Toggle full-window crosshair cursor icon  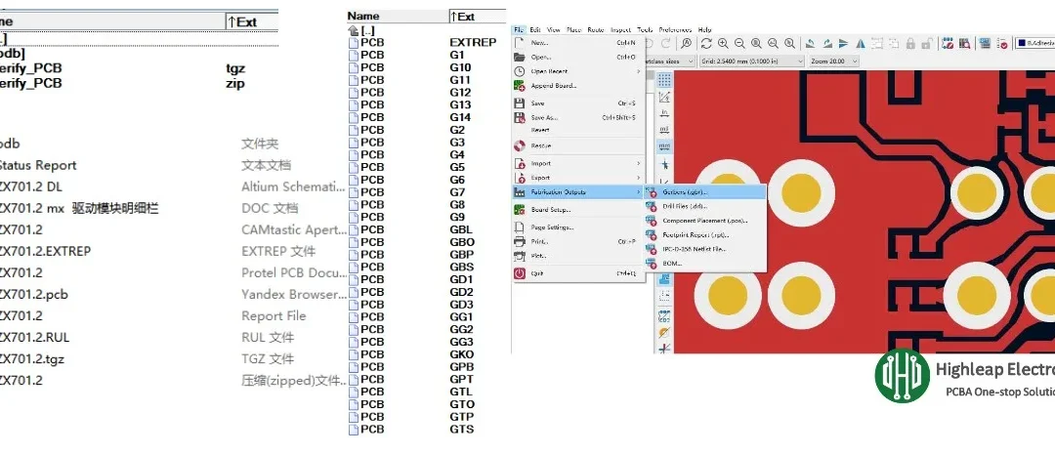664,164
